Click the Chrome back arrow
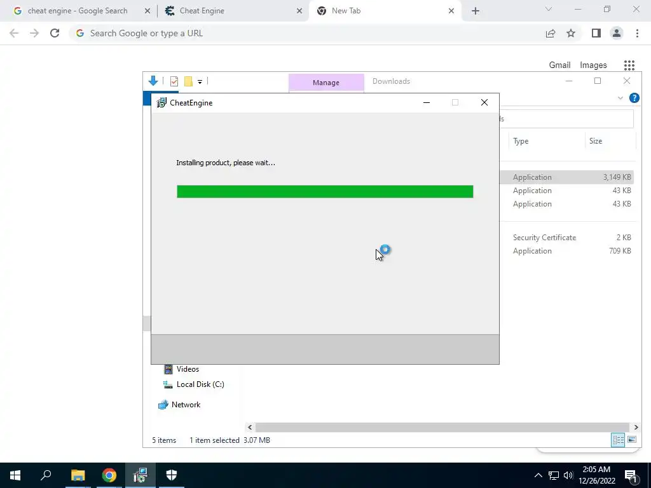The image size is (651, 488). [x=14, y=33]
